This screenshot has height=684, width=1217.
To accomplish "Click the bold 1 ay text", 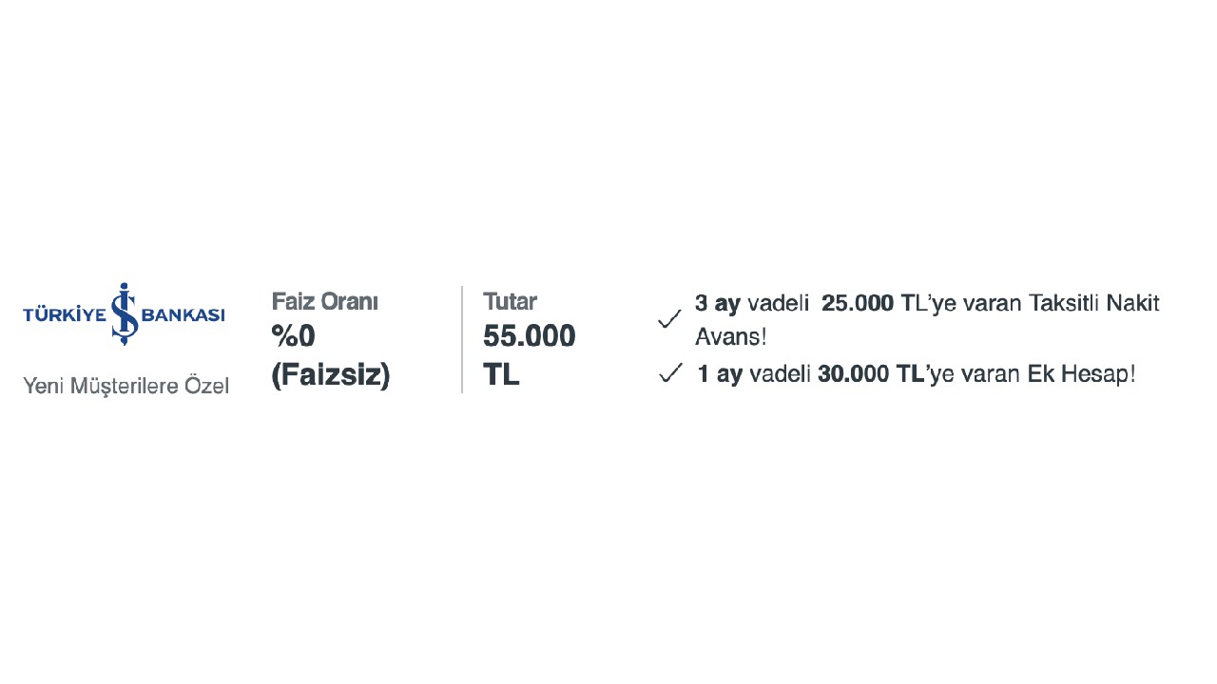I will 719,374.
